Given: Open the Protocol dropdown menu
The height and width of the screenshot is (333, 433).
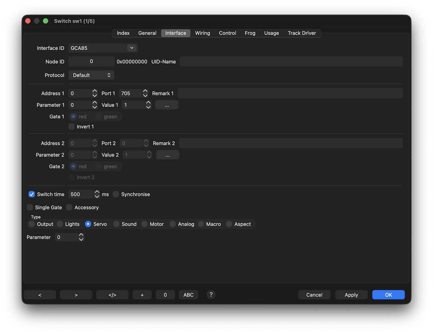Looking at the screenshot, I should pyautogui.click(x=91, y=75).
